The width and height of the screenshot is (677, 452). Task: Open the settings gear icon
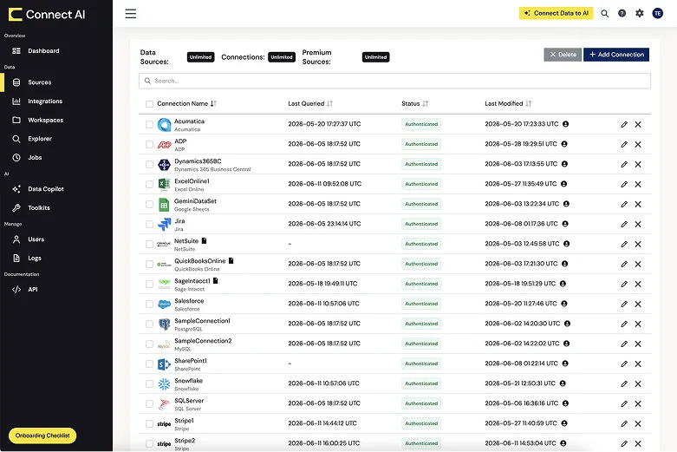(x=640, y=13)
